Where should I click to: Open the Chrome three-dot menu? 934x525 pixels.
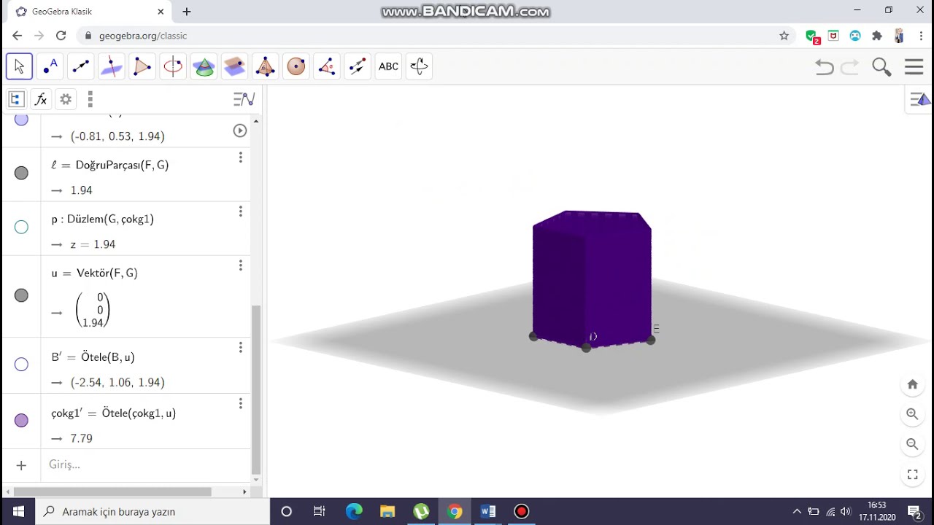pos(922,36)
